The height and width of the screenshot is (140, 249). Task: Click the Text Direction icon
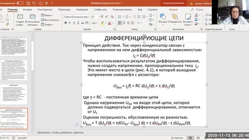(x=151, y=15)
